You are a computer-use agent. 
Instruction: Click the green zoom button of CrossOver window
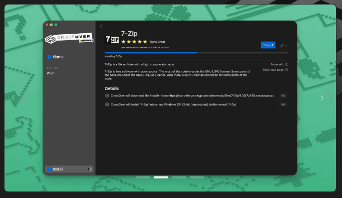tap(56, 25)
